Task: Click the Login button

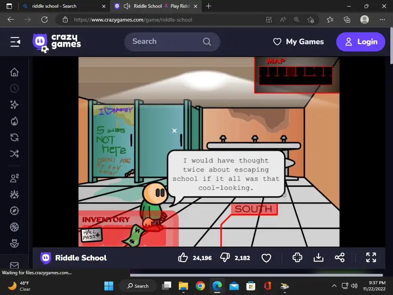Action: click(360, 41)
